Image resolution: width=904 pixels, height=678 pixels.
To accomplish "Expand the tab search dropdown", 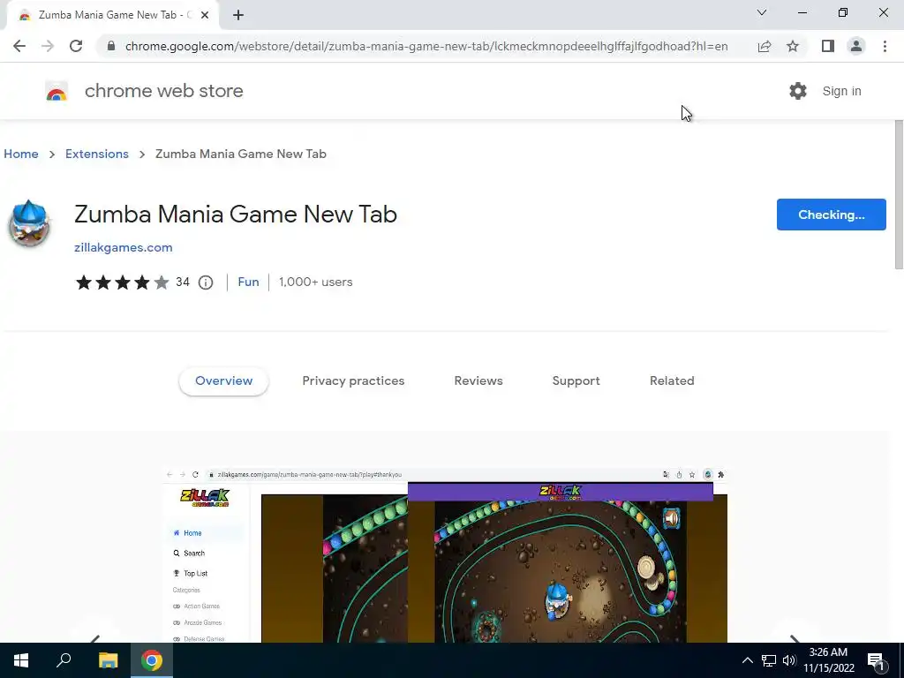I will [x=762, y=12].
